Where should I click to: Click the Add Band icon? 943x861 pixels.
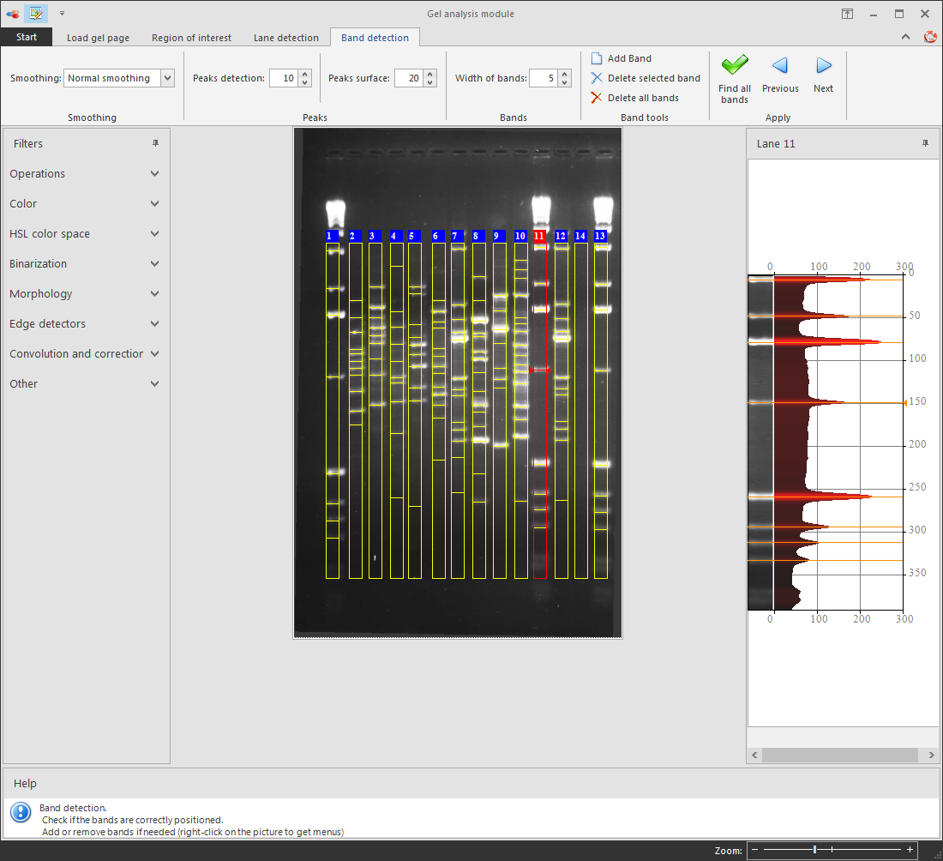click(x=596, y=58)
